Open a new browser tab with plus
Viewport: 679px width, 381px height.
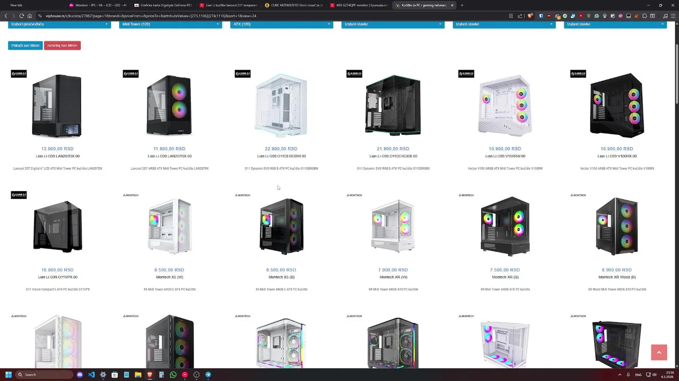462,5
